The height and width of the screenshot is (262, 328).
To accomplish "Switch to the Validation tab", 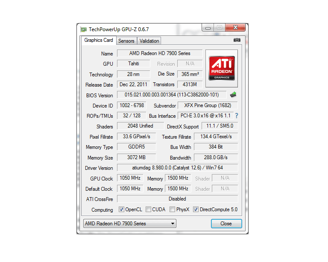I will click(149, 41).
